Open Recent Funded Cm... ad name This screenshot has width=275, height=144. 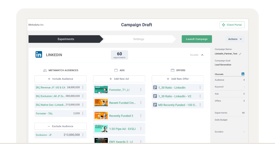[122, 103]
